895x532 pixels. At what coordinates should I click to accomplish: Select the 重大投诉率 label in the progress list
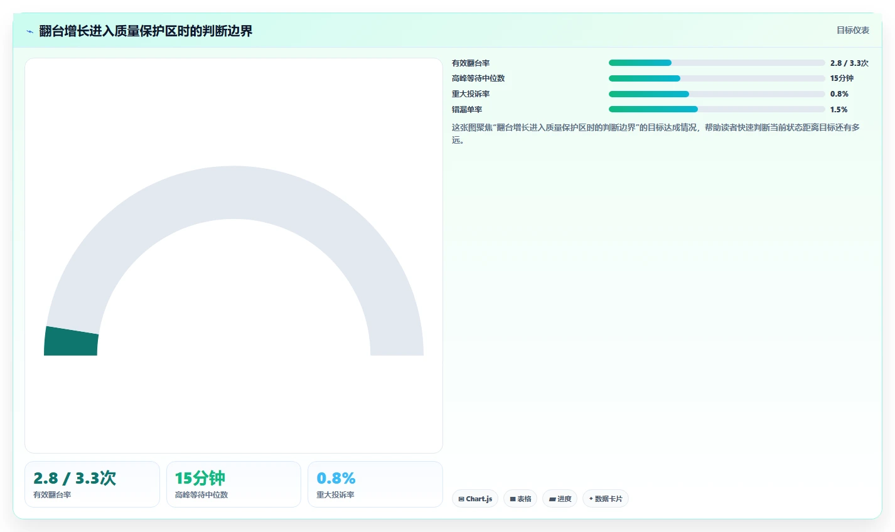tap(471, 94)
